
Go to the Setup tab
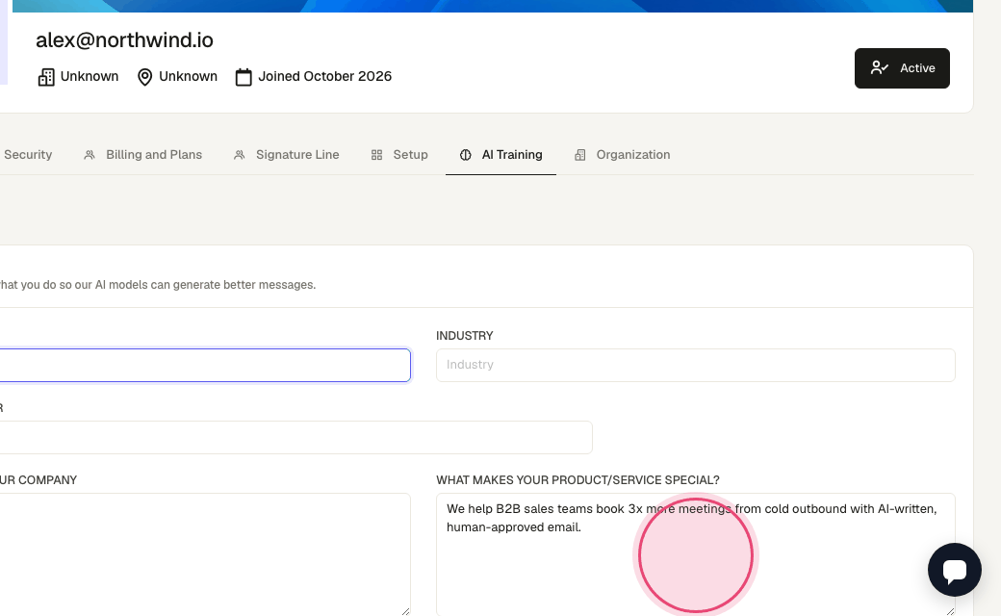coord(399,154)
